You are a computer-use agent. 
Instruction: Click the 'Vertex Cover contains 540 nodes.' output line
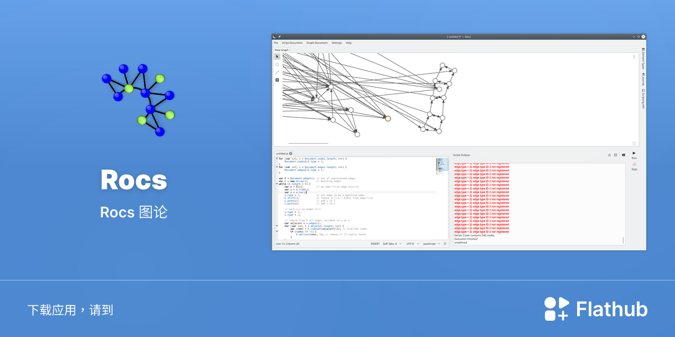point(475,235)
